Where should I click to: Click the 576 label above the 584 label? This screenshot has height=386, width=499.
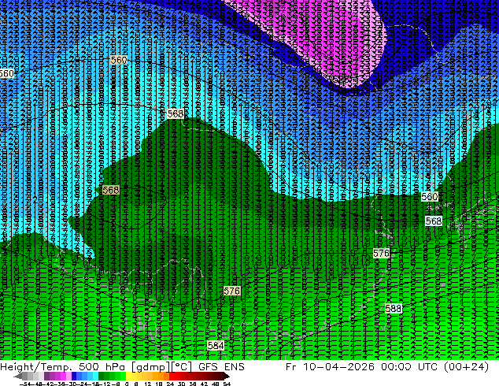(x=231, y=291)
